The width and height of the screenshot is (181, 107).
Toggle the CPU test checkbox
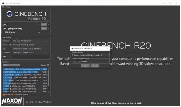click(x=49, y=24)
